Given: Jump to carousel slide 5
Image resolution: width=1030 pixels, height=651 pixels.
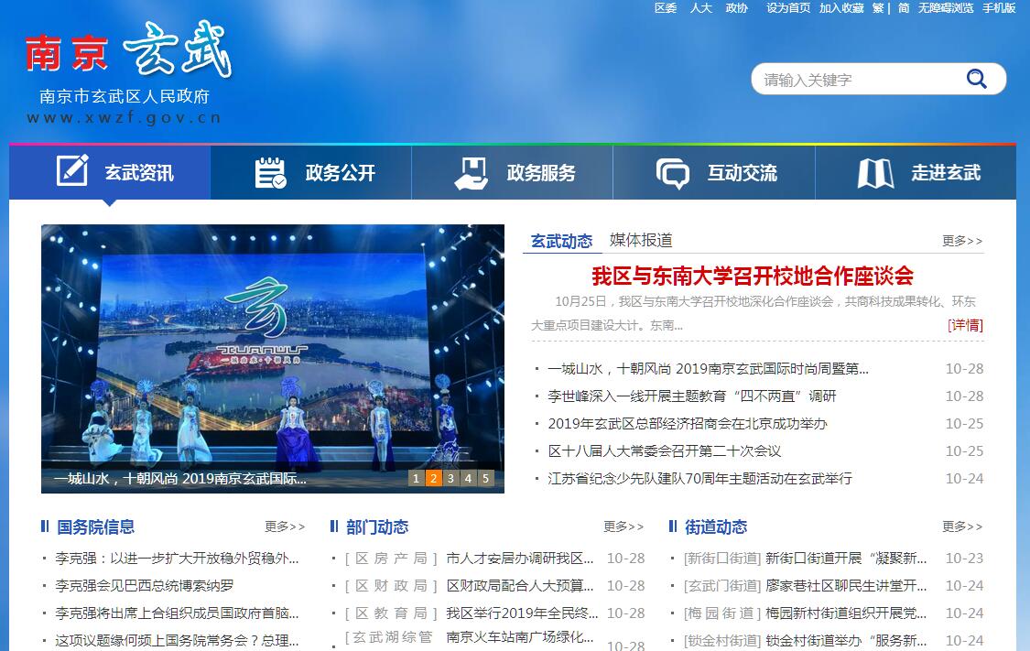Looking at the screenshot, I should coord(485,478).
